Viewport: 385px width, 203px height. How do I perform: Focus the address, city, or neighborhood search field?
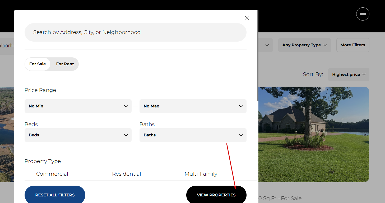tap(136, 32)
